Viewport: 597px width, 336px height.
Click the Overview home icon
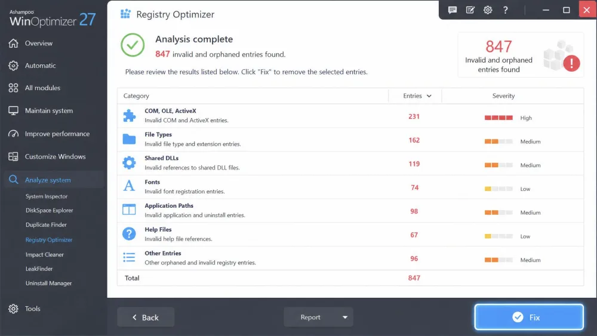click(x=13, y=44)
